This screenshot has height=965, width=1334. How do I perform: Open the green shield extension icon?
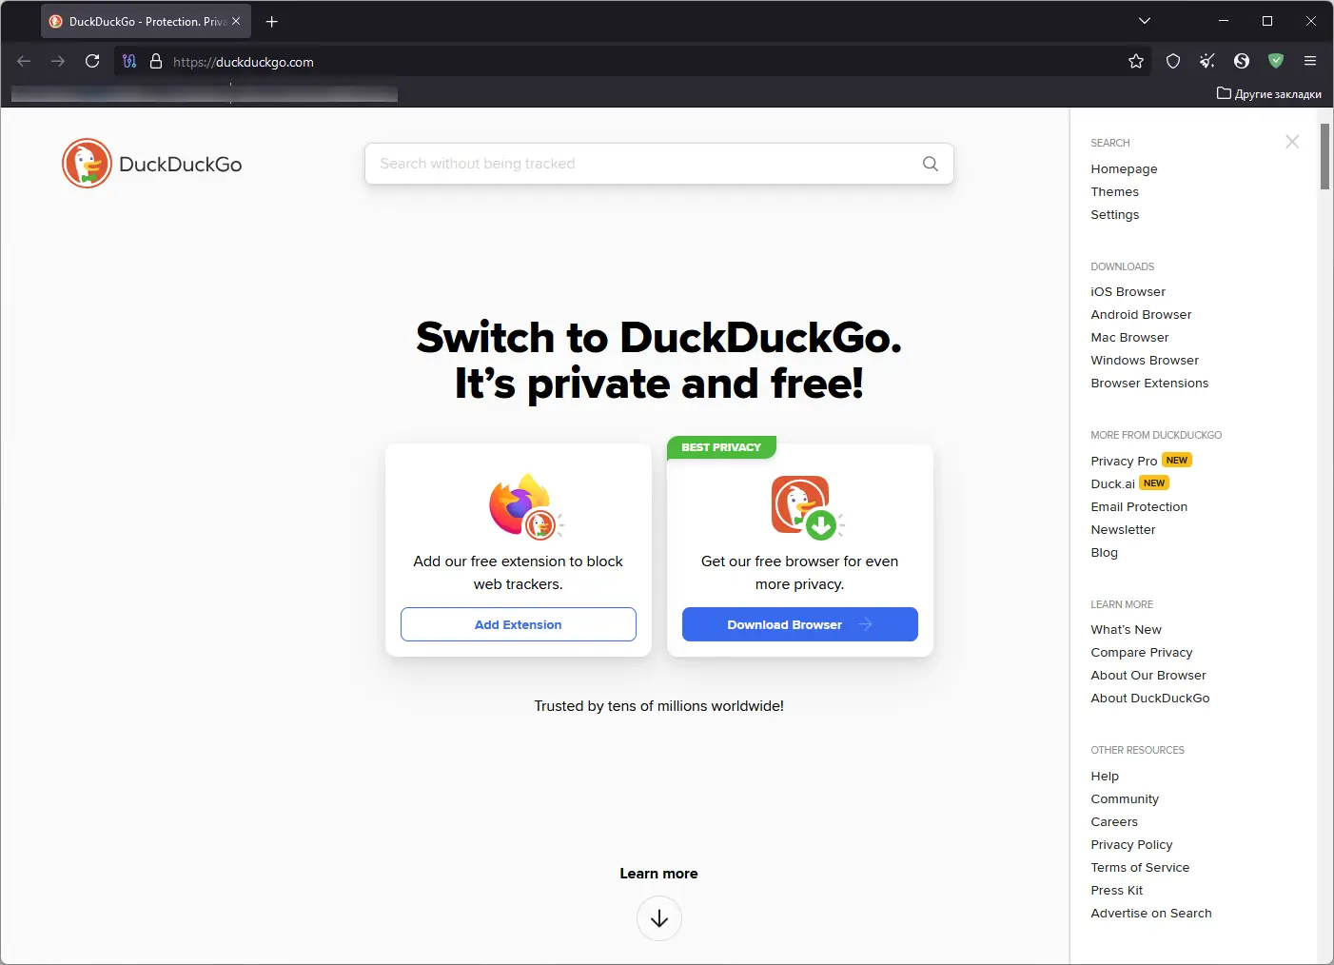(1276, 61)
